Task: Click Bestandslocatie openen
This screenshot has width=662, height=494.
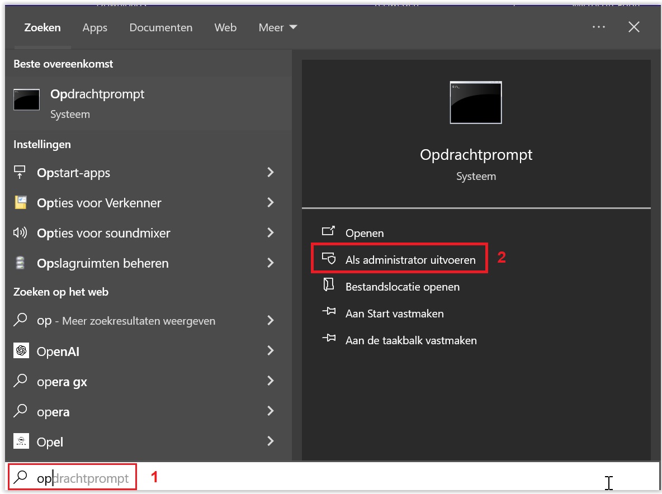Action: click(x=402, y=287)
